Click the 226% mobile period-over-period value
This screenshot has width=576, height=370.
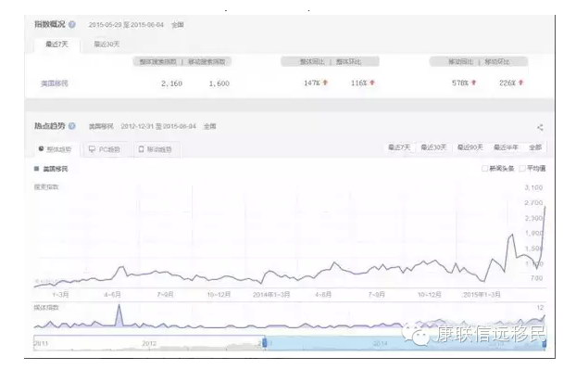(x=507, y=83)
